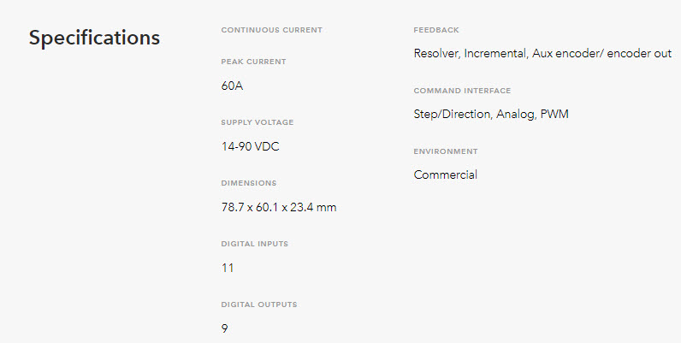
Task: Click the Digital Outputs label
Action: (259, 305)
